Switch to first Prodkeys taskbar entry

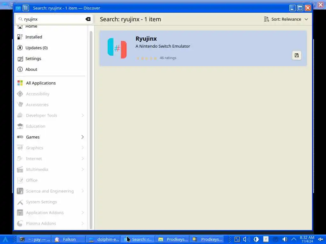point(172,239)
